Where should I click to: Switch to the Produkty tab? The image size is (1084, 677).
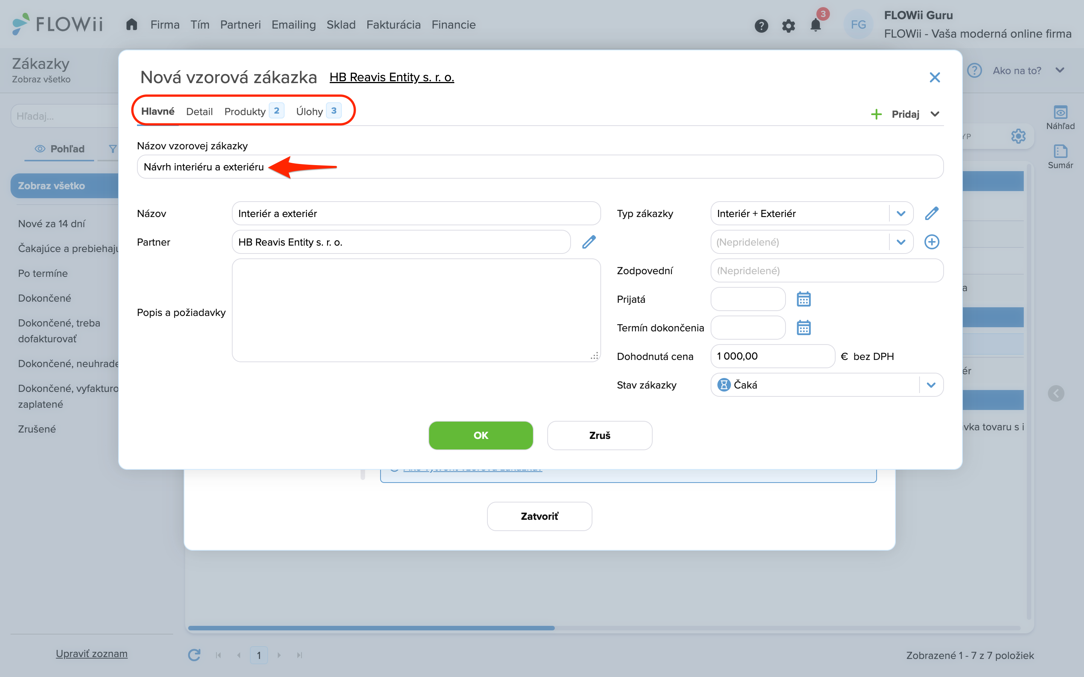254,111
